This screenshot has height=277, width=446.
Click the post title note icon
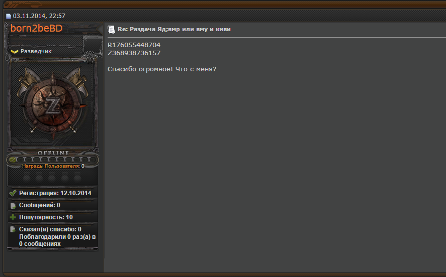click(111, 29)
